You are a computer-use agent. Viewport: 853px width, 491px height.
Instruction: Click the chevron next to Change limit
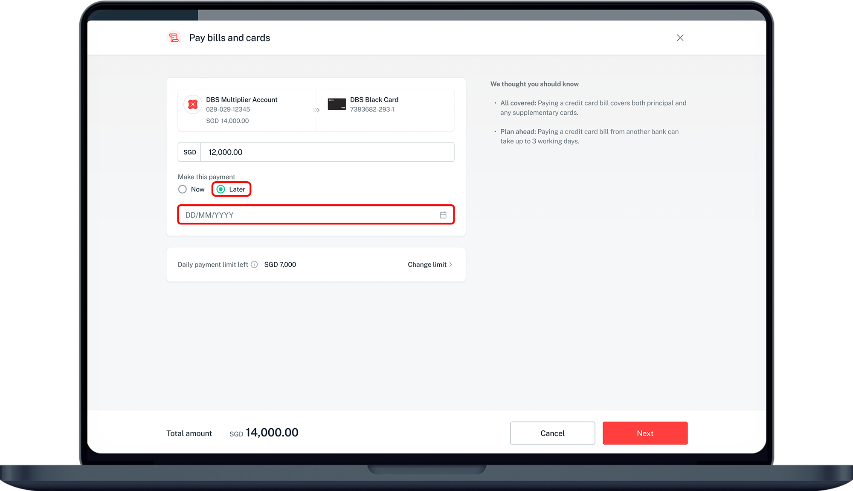point(451,264)
